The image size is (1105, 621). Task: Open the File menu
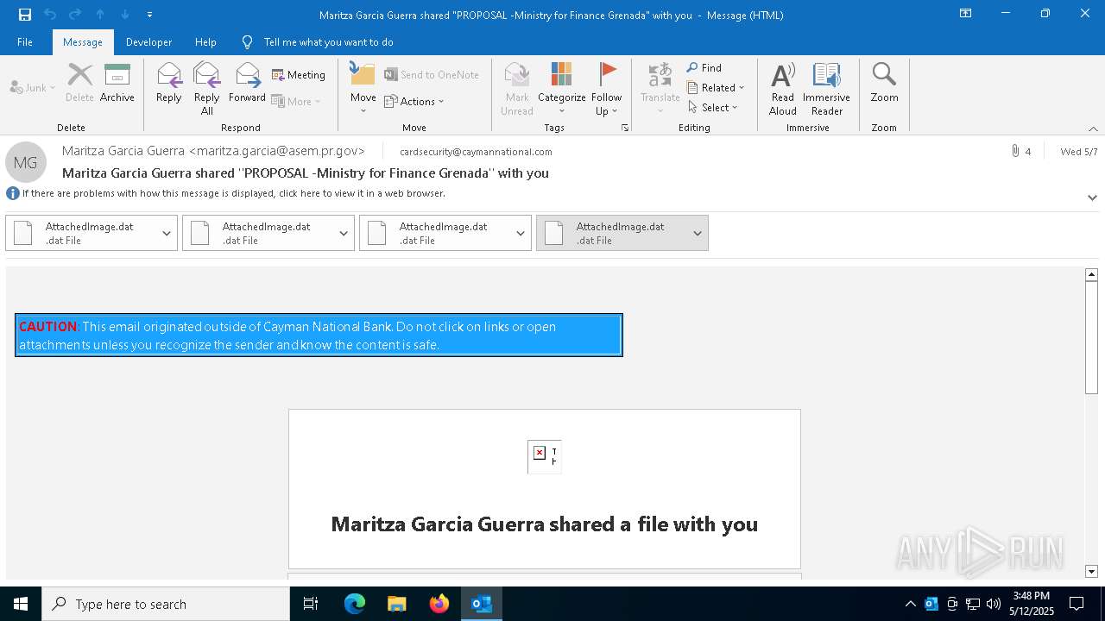point(25,42)
